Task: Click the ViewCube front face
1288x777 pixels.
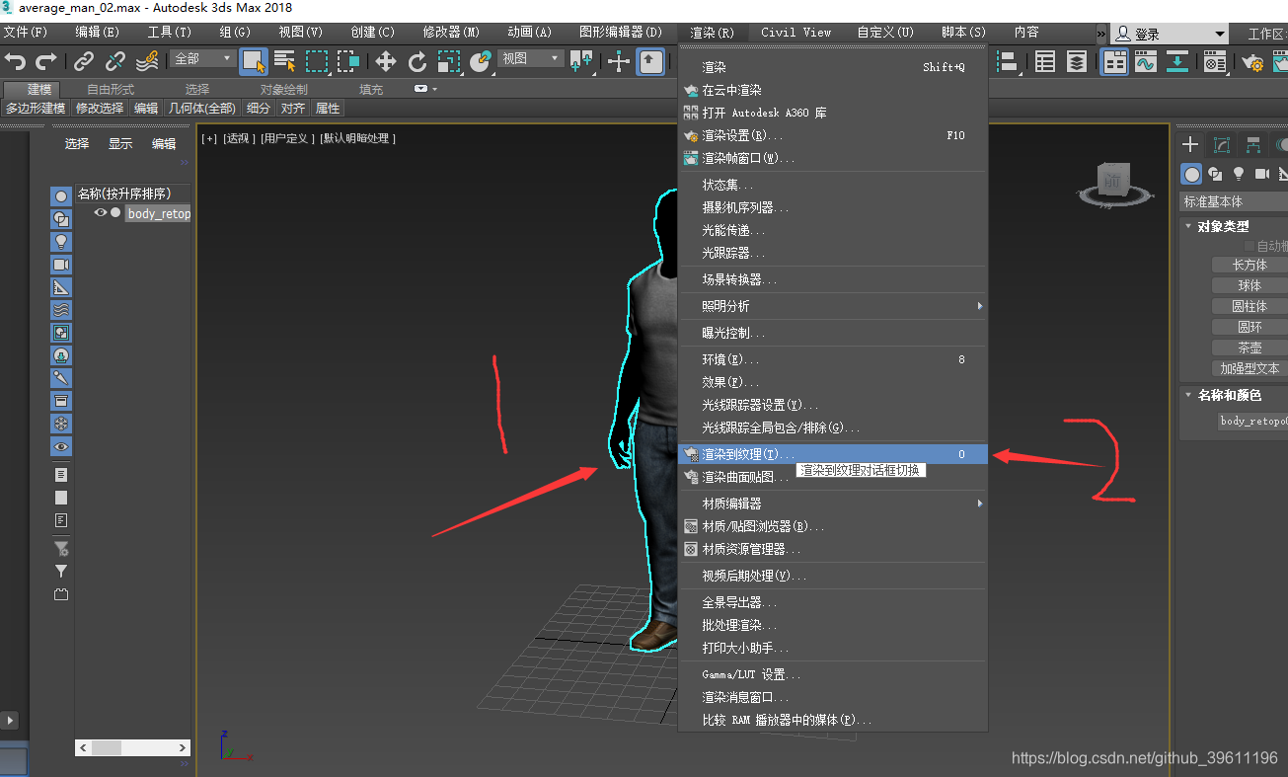Action: 1112,180
